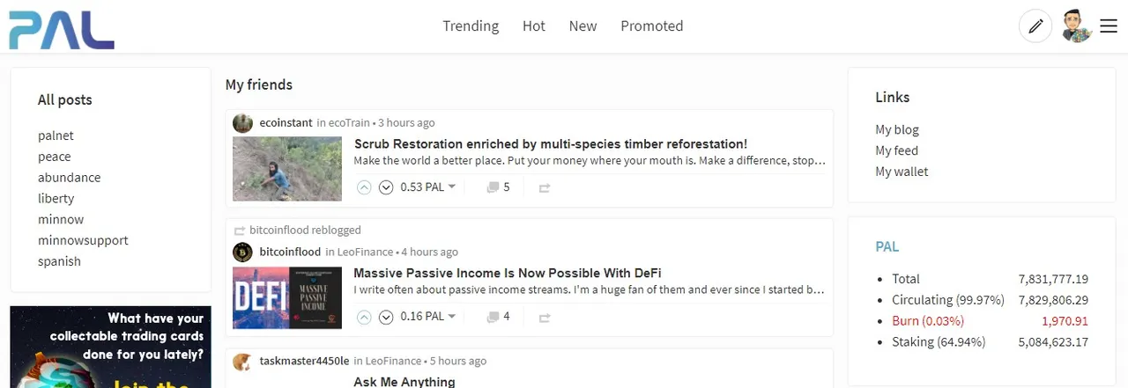
Task: Open the My blog link
Action: [x=897, y=129]
